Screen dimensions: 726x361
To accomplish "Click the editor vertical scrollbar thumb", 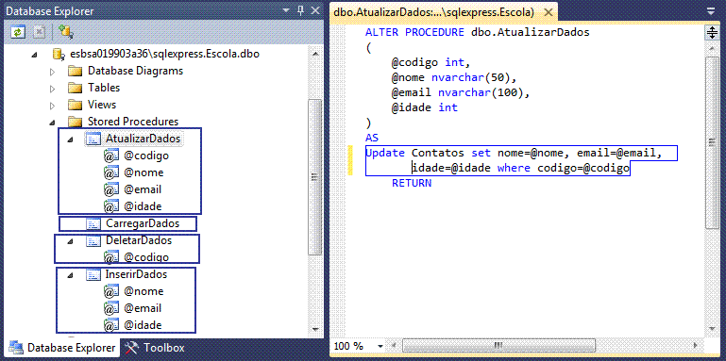I will tap(711, 142).
